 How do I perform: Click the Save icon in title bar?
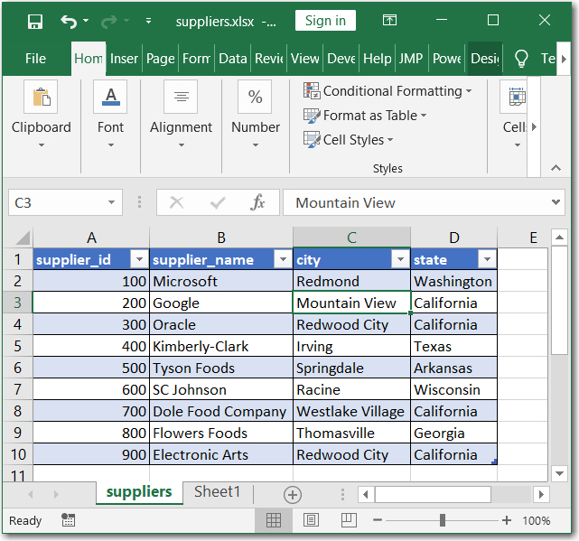[x=35, y=21]
